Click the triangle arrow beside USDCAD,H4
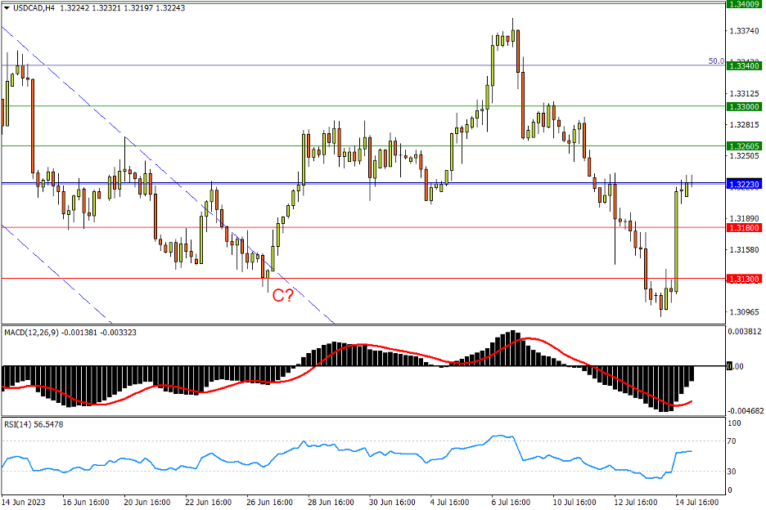 (7, 7)
